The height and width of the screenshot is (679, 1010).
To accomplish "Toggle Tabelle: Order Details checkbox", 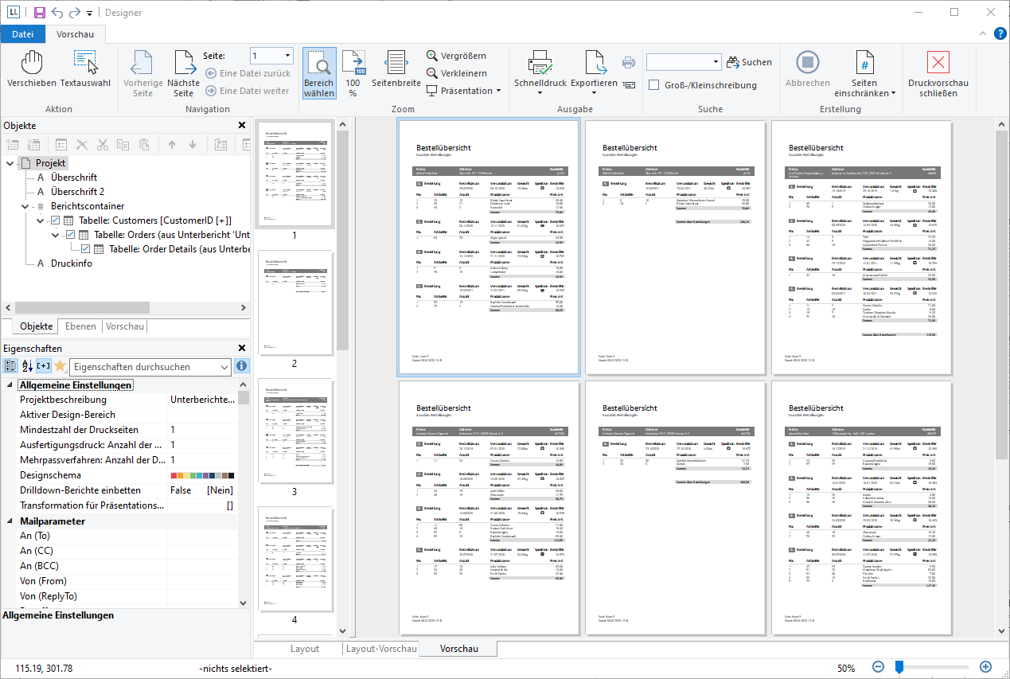I will tap(86, 249).
